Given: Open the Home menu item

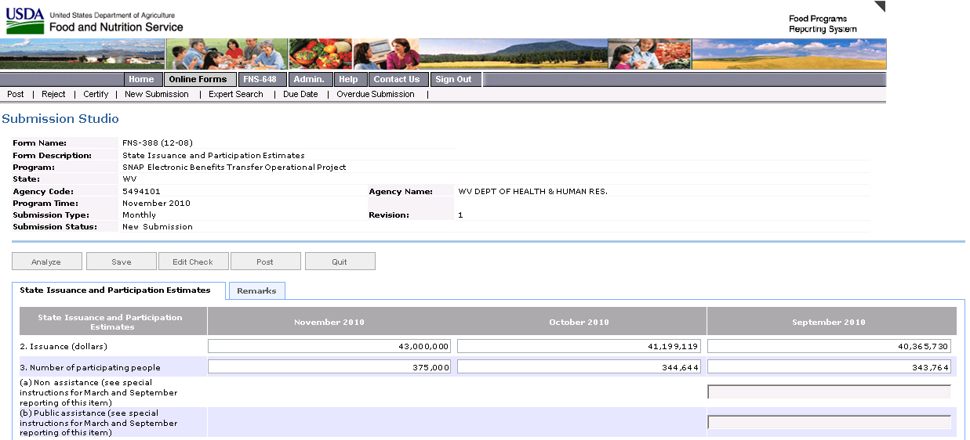Looking at the screenshot, I should [x=141, y=79].
